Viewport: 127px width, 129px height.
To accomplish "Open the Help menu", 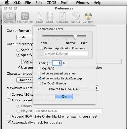I will 97,3.
